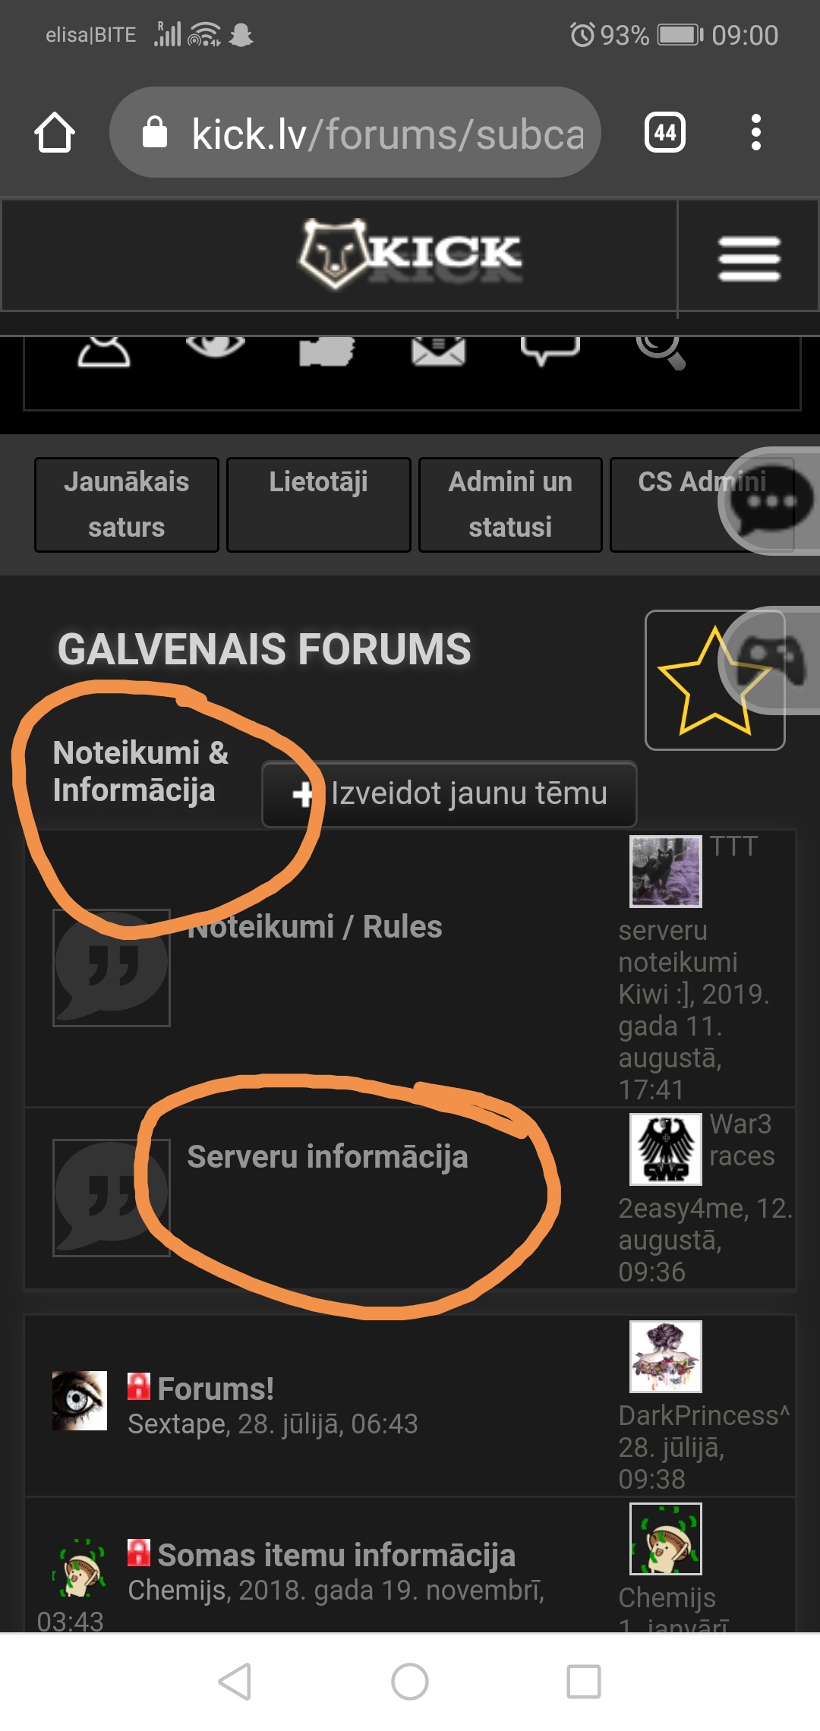Click the speech bubble icon in toolbar
Screen dimensions: 820x1731
550,351
